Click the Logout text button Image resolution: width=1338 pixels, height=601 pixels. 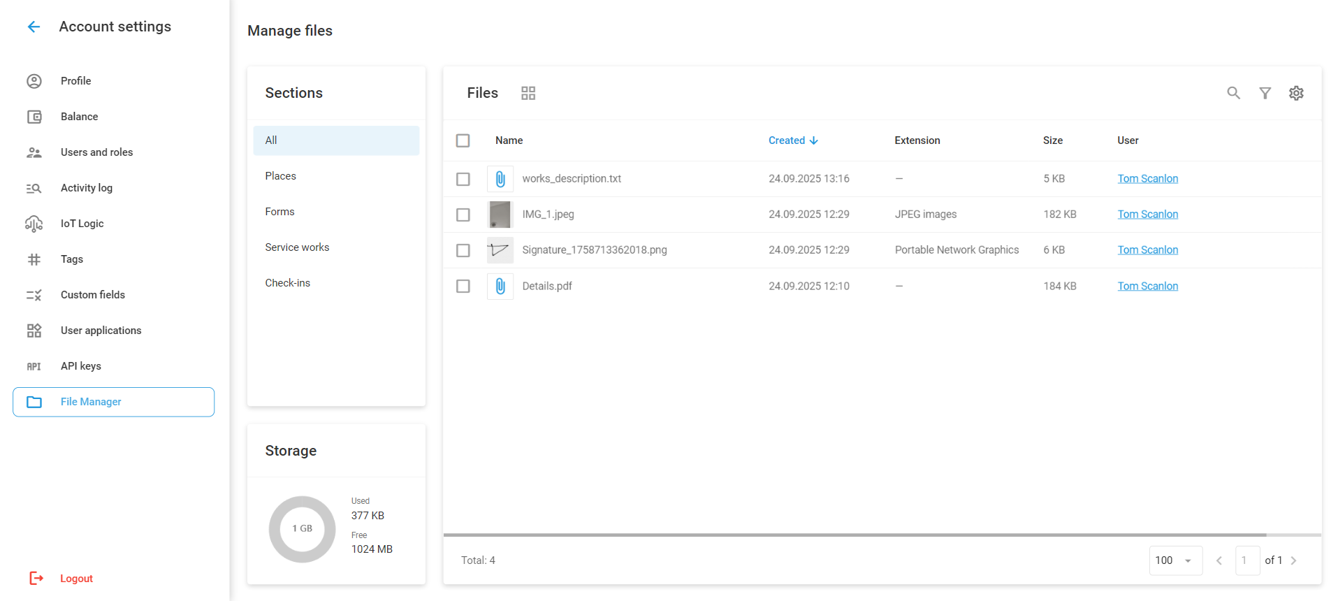[77, 579]
